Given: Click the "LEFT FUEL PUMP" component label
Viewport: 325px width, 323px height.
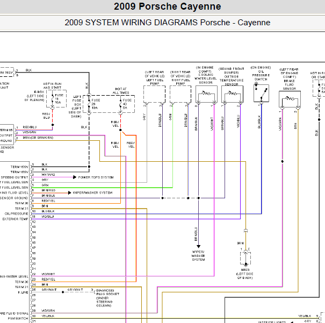Looking at the screenshot, I should (155, 78).
